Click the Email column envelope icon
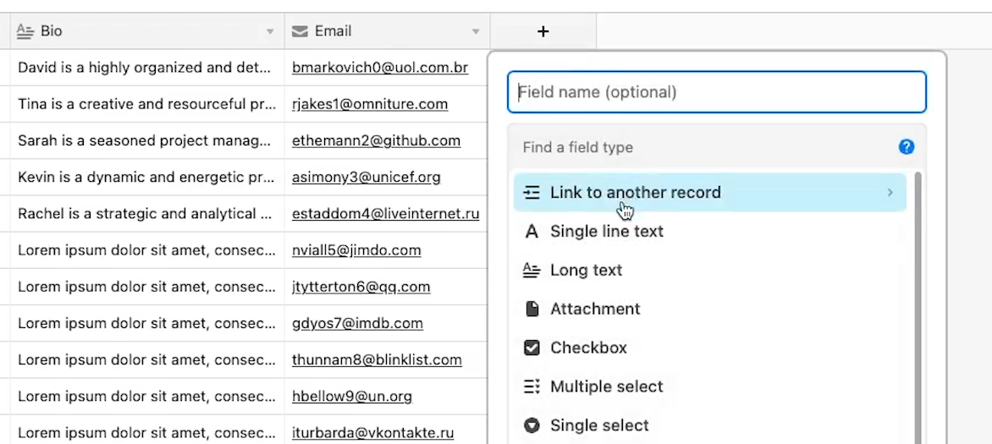This screenshot has width=992, height=444. coord(300,31)
